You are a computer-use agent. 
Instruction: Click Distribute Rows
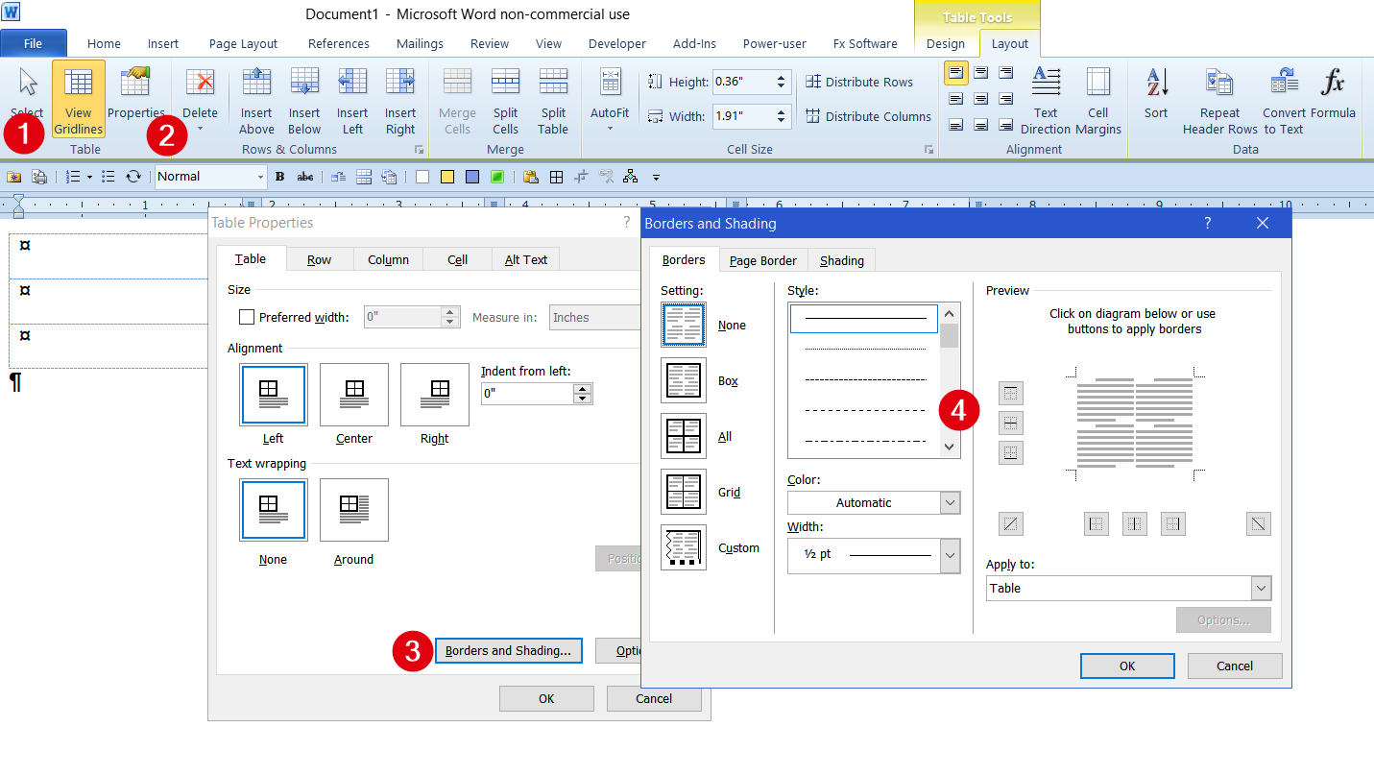click(859, 82)
